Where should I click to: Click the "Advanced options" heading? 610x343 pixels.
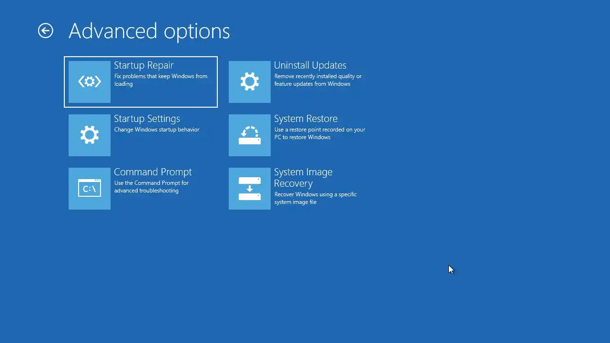(149, 31)
